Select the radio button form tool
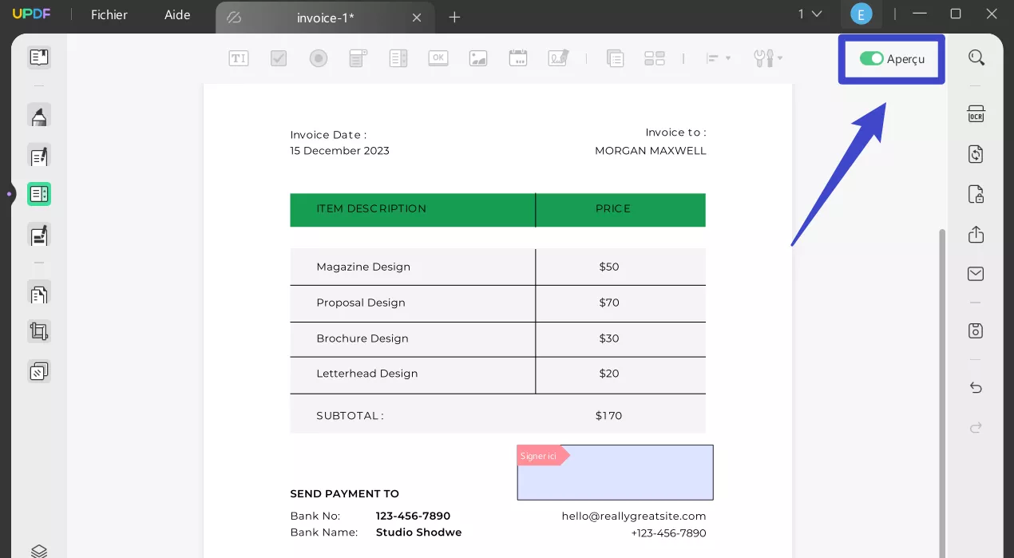Screen dimensions: 1014x558 pyautogui.click(x=318, y=57)
